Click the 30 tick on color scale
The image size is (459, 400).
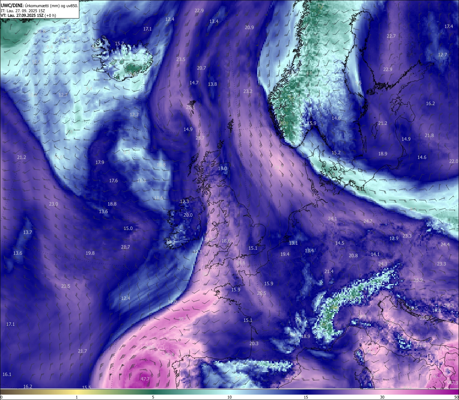coord(382,397)
